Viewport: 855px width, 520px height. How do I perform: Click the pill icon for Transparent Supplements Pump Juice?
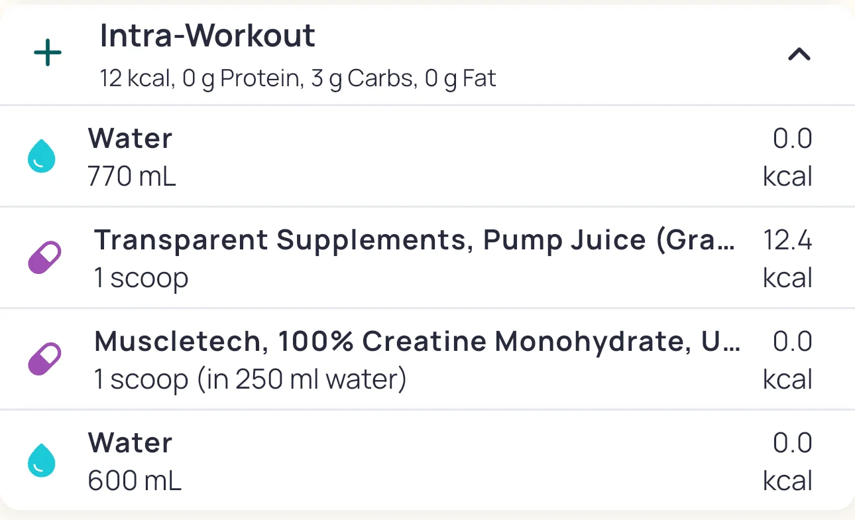coord(45,258)
